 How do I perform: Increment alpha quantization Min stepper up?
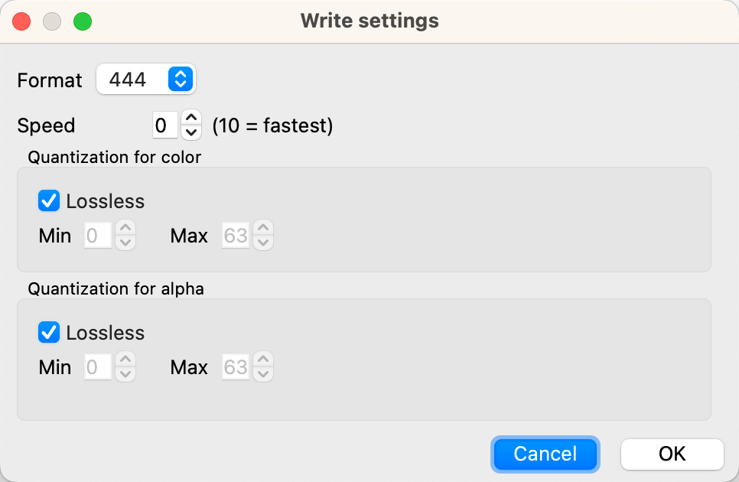coord(125,360)
